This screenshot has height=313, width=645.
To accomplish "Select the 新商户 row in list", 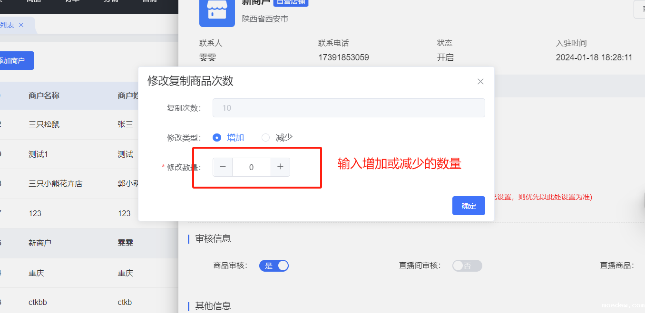I will (x=40, y=243).
